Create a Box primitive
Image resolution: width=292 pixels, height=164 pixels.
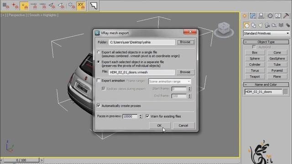pos(255,53)
